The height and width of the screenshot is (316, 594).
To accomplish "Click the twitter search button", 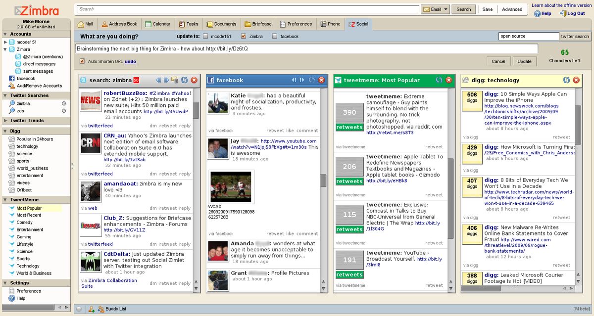I will point(575,36).
